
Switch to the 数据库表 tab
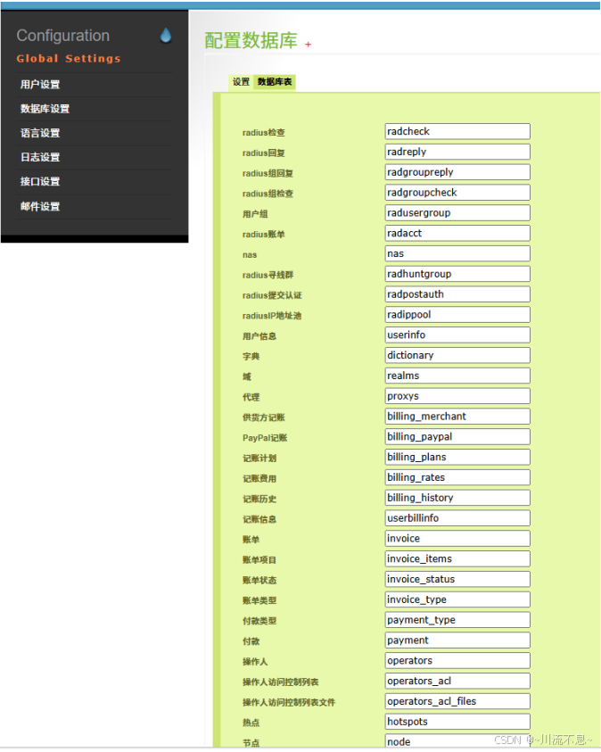coord(275,82)
